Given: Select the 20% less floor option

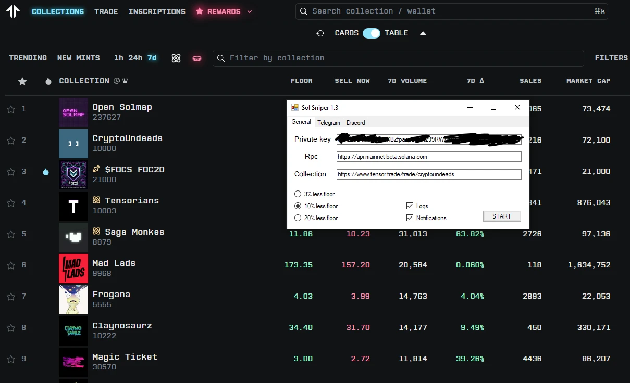Looking at the screenshot, I should coord(298,218).
